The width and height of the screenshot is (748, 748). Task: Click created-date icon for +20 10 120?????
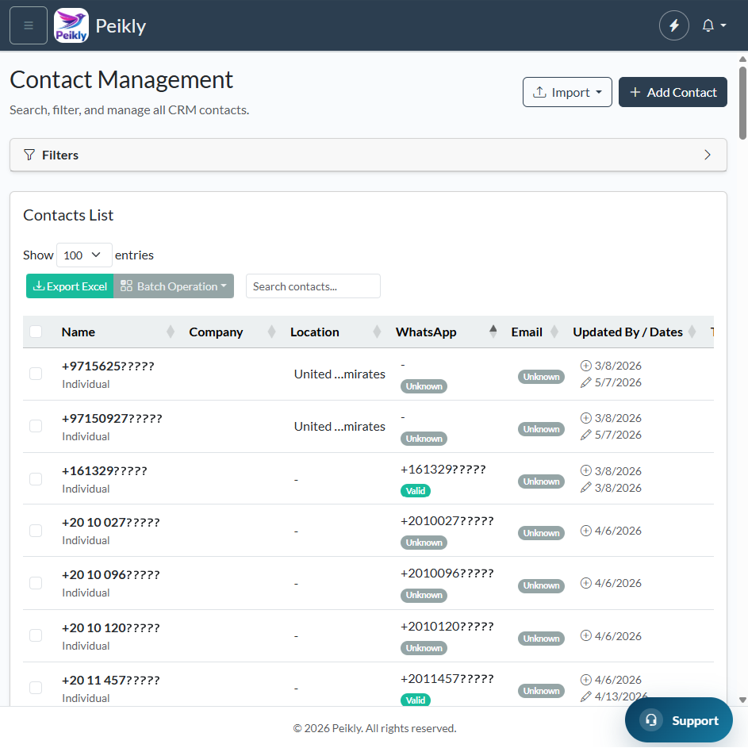point(586,635)
